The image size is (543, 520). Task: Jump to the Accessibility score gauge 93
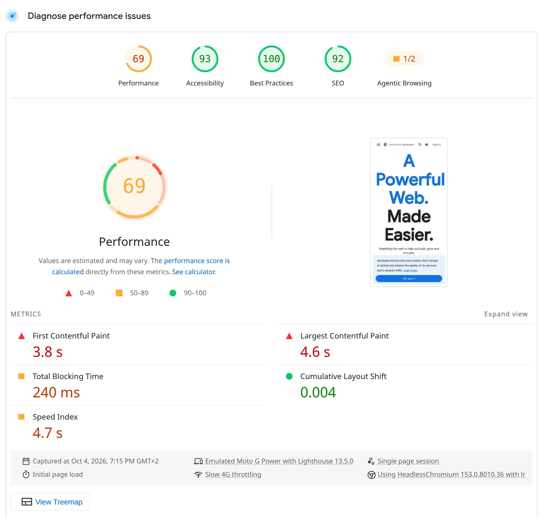(x=205, y=66)
